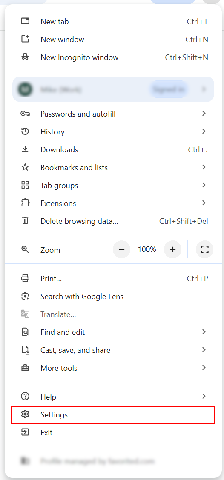Increase zoom with the plus button
This screenshot has width=224, height=480.
tap(173, 249)
